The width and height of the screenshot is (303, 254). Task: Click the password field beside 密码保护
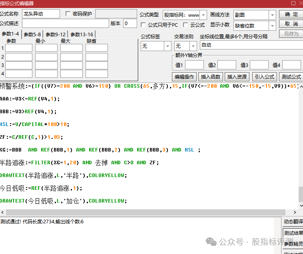click(x=116, y=14)
